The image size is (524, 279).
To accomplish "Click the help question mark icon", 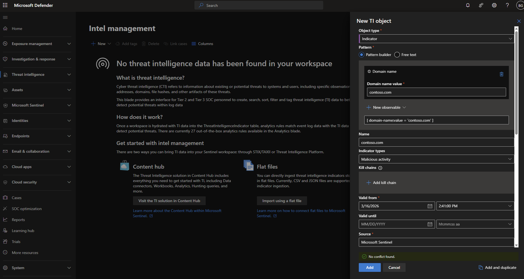I will (x=507, y=5).
